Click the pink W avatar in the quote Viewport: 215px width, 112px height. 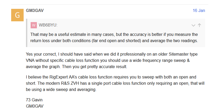(33, 25)
